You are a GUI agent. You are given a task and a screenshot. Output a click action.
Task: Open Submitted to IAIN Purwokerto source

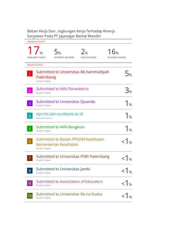62,89
